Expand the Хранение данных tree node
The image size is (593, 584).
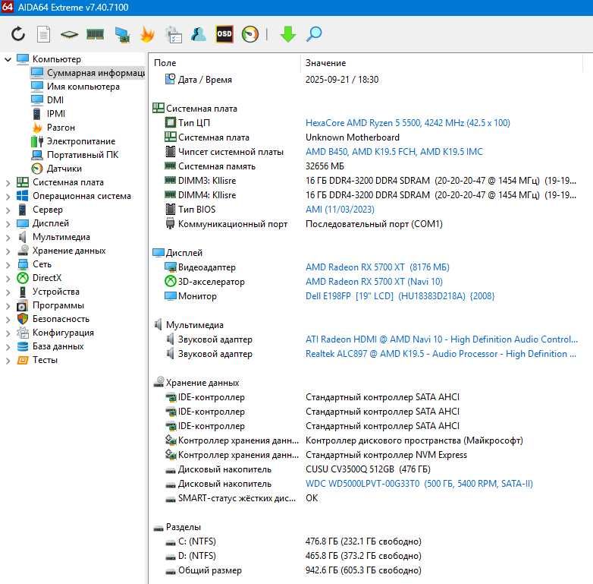click(8, 251)
